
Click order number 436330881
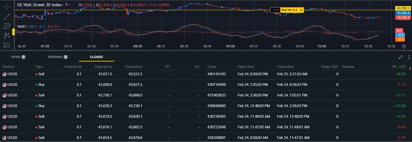(216, 138)
